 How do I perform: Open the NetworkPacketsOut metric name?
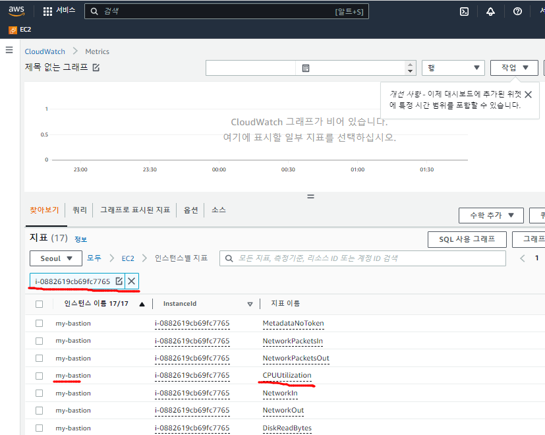296,358
